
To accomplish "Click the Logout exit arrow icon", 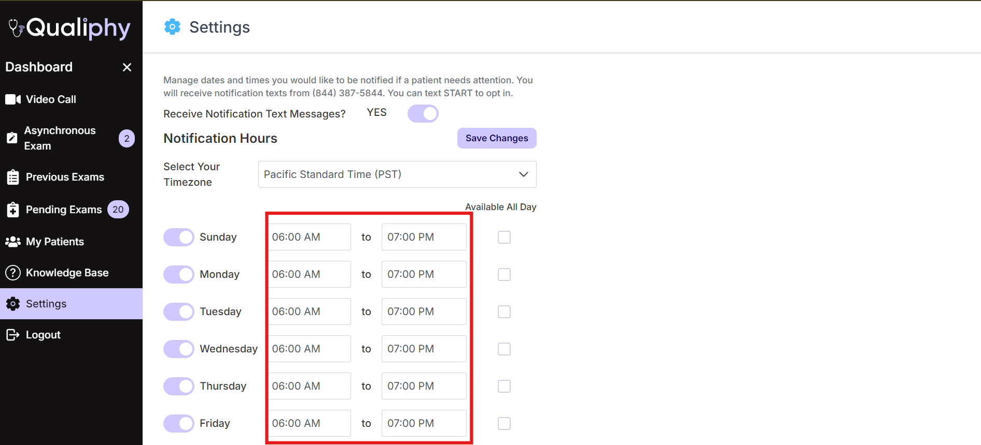I will pos(13,335).
